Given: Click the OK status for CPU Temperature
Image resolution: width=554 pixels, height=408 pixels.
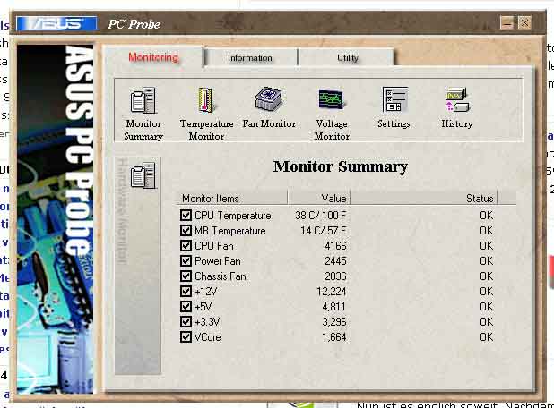Looking at the screenshot, I should click(x=486, y=215).
